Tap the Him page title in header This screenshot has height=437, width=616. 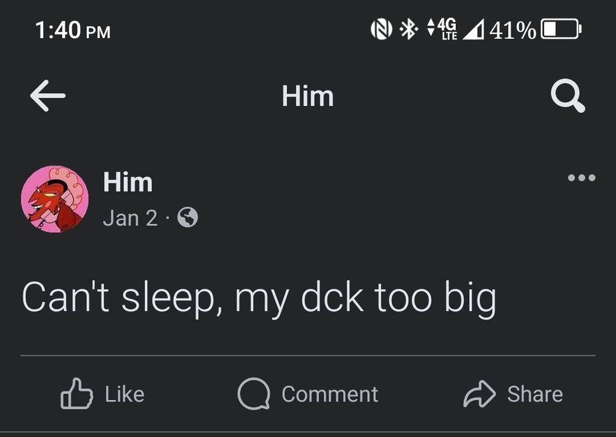[x=307, y=96]
